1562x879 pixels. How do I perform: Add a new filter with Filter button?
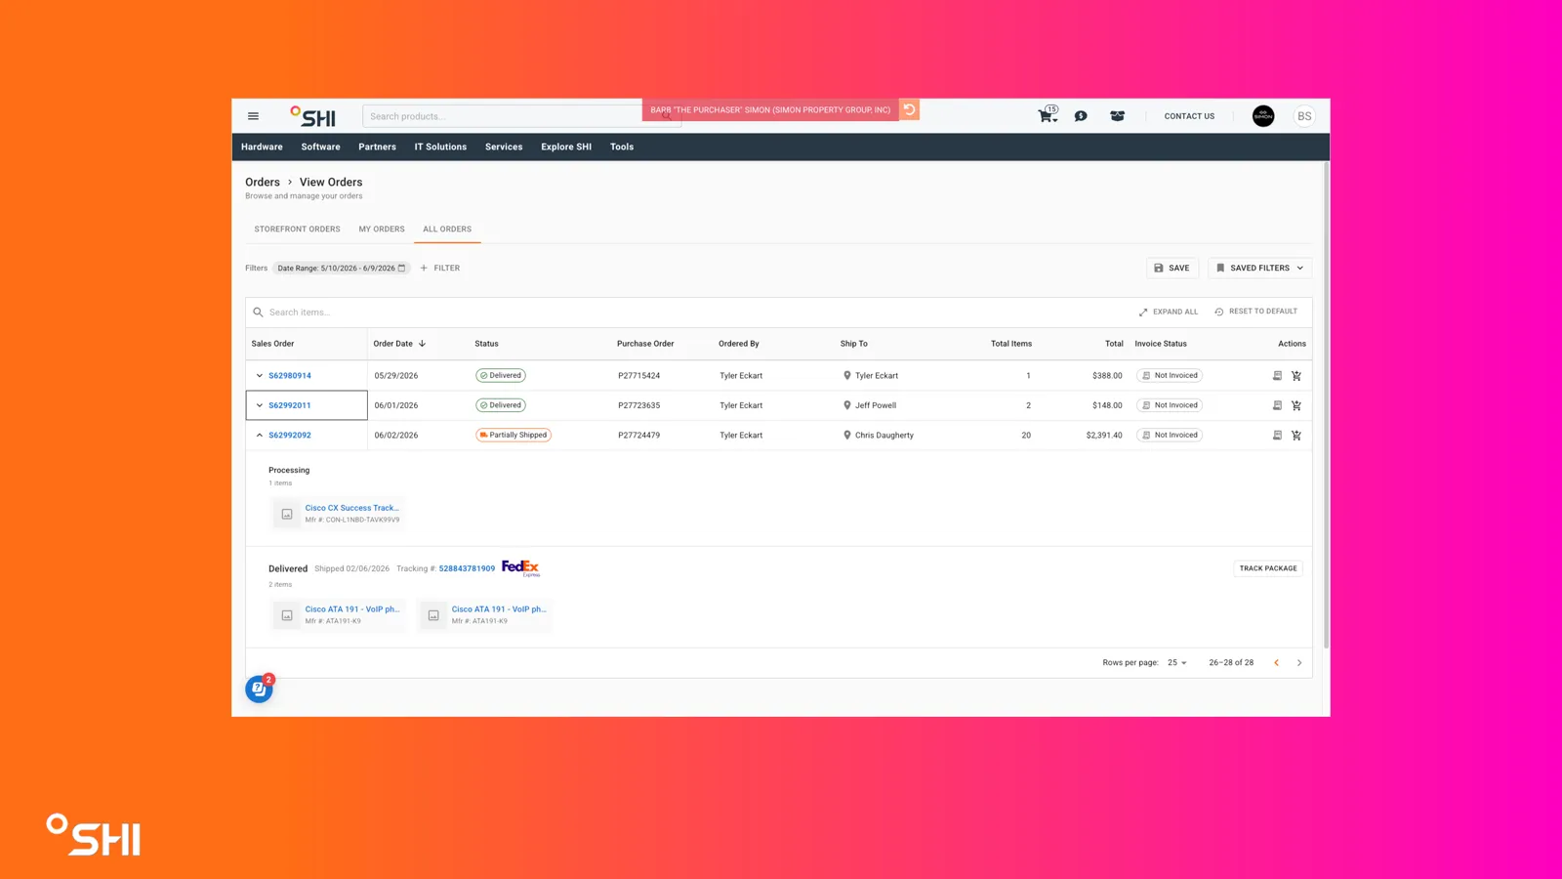click(x=440, y=268)
